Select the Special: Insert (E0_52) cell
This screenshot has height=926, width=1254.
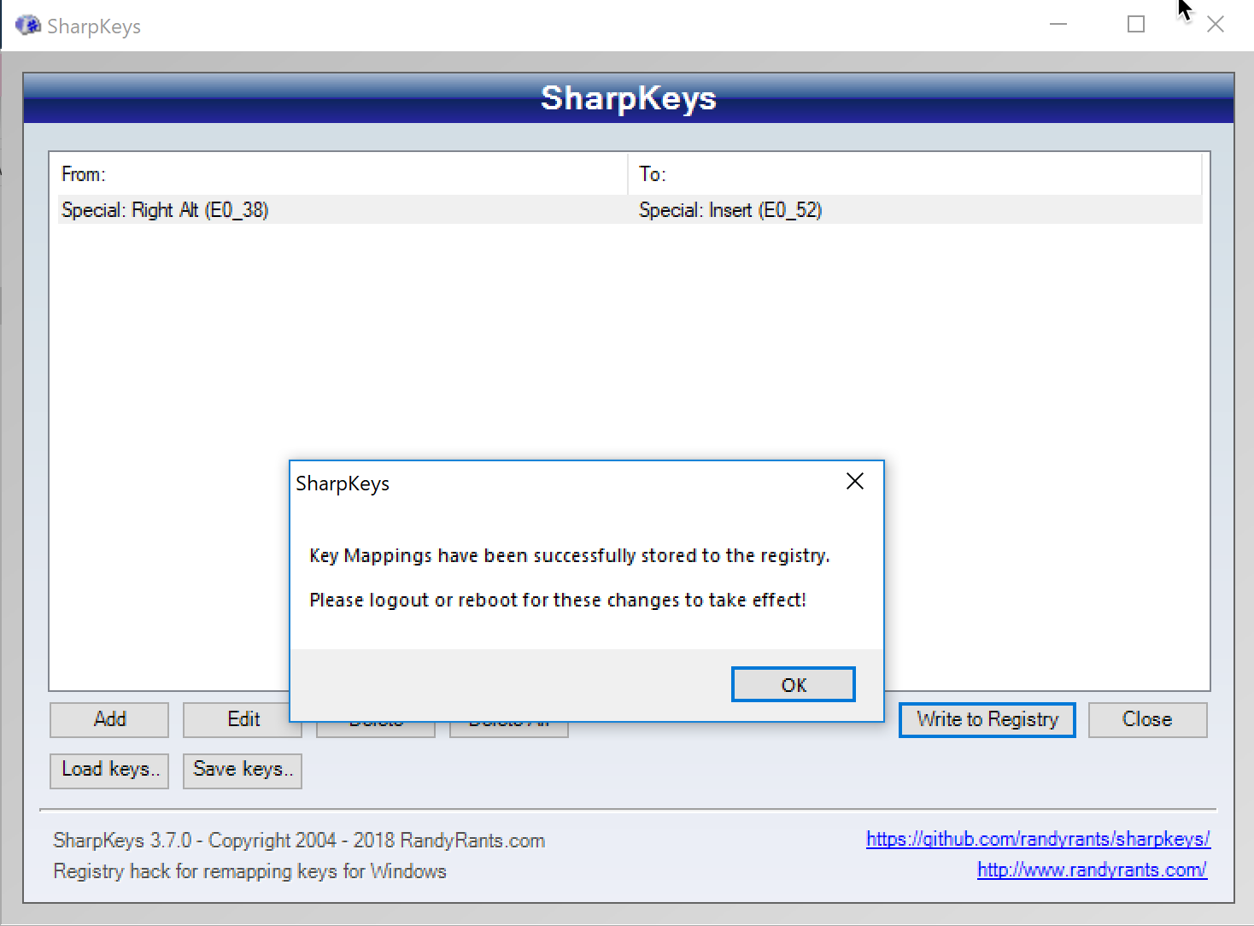(730, 210)
